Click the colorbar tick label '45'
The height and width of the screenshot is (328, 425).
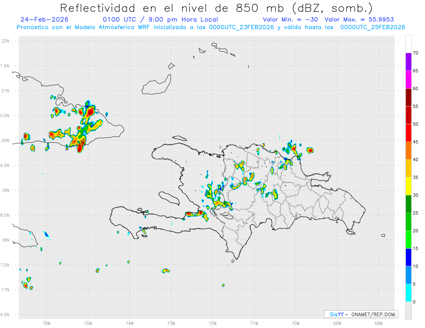click(x=416, y=142)
